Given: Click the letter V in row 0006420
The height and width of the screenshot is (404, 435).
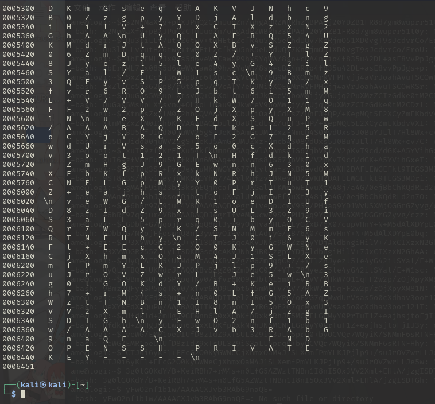Looking at the screenshot, I should (x=253, y=348).
